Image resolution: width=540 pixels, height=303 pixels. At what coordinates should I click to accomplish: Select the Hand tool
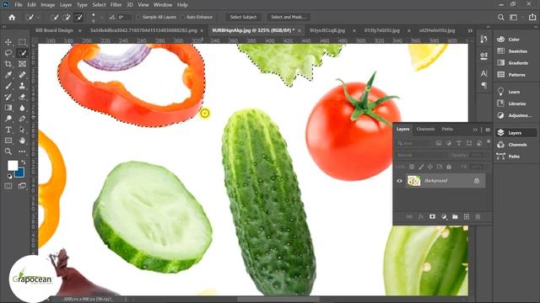click(x=22, y=141)
